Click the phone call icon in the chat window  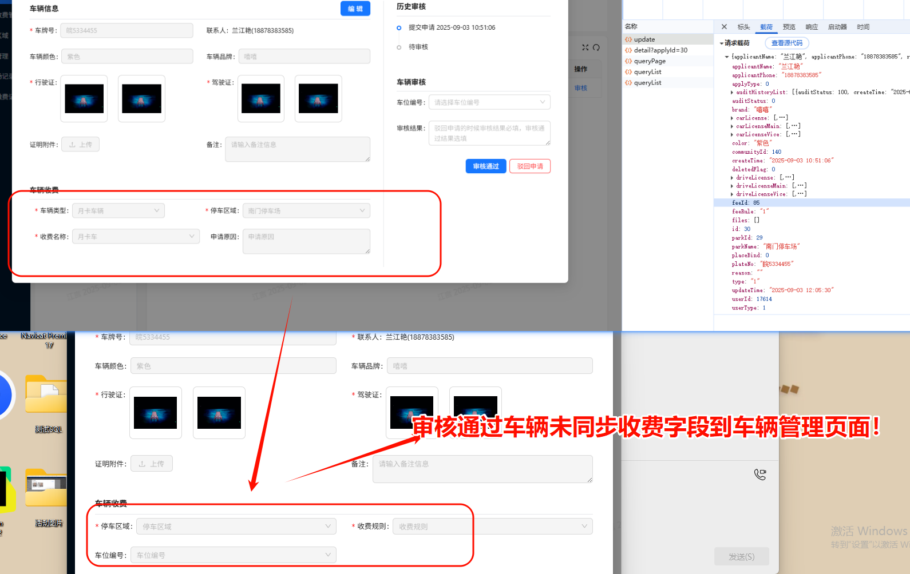coord(760,474)
